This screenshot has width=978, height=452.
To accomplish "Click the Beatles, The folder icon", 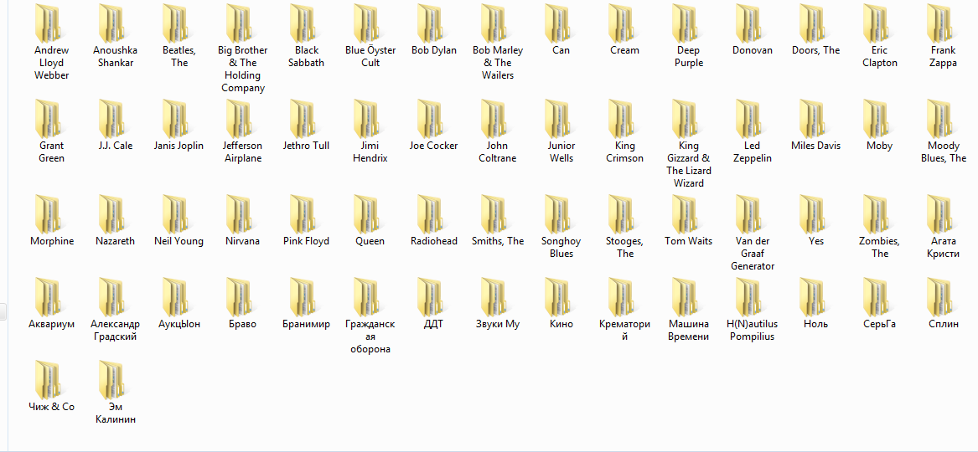I will [x=175, y=23].
